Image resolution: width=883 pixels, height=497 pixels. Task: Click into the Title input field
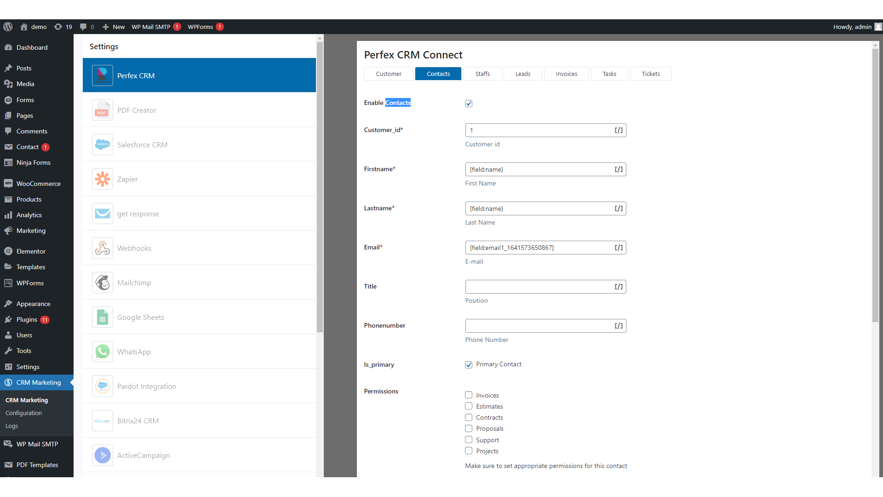(538, 287)
